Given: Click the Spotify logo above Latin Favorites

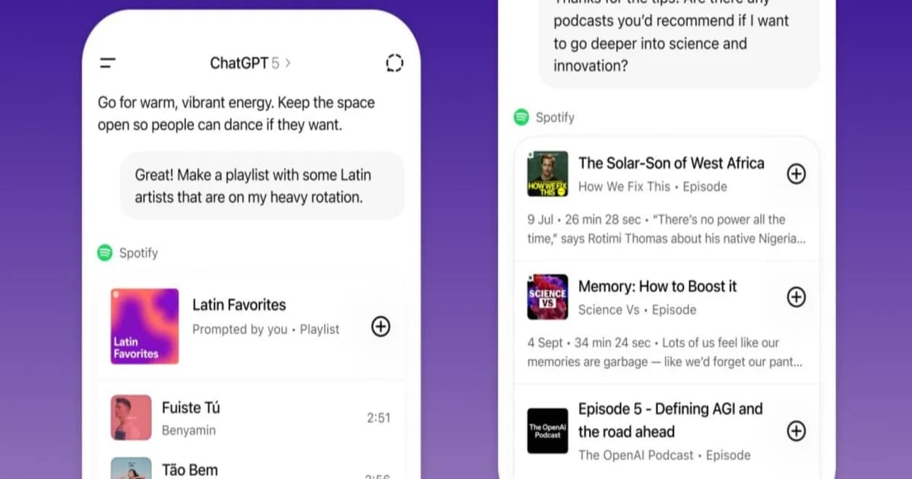Looking at the screenshot, I should [x=105, y=253].
